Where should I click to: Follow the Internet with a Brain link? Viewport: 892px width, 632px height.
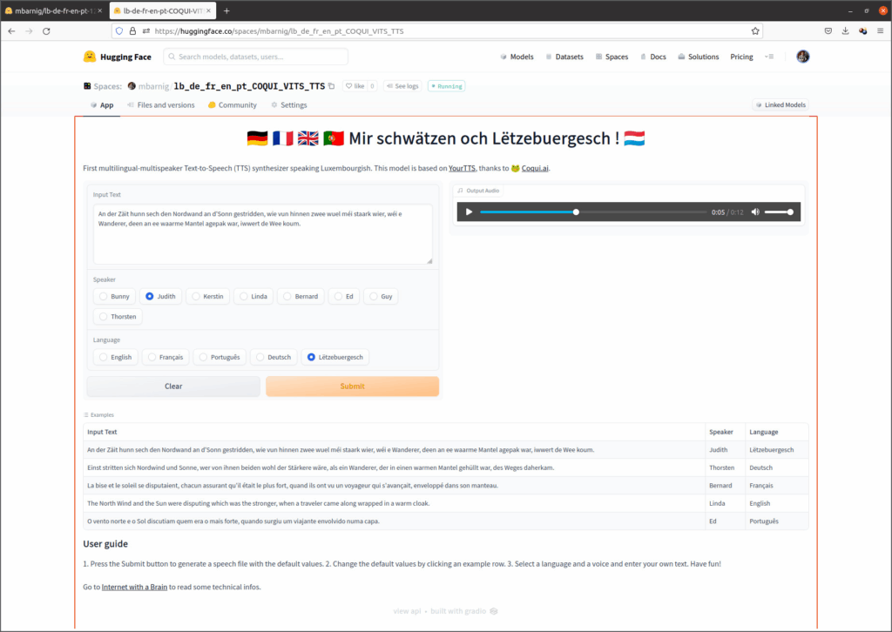[x=134, y=587]
